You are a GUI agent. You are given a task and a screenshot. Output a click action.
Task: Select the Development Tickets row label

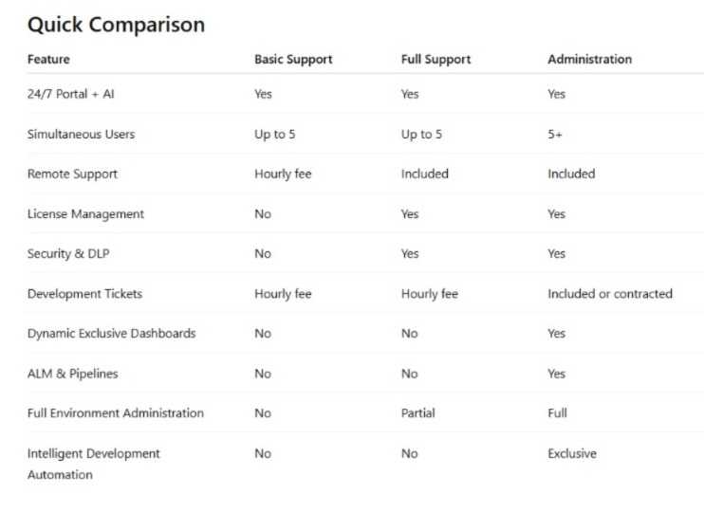pos(84,293)
